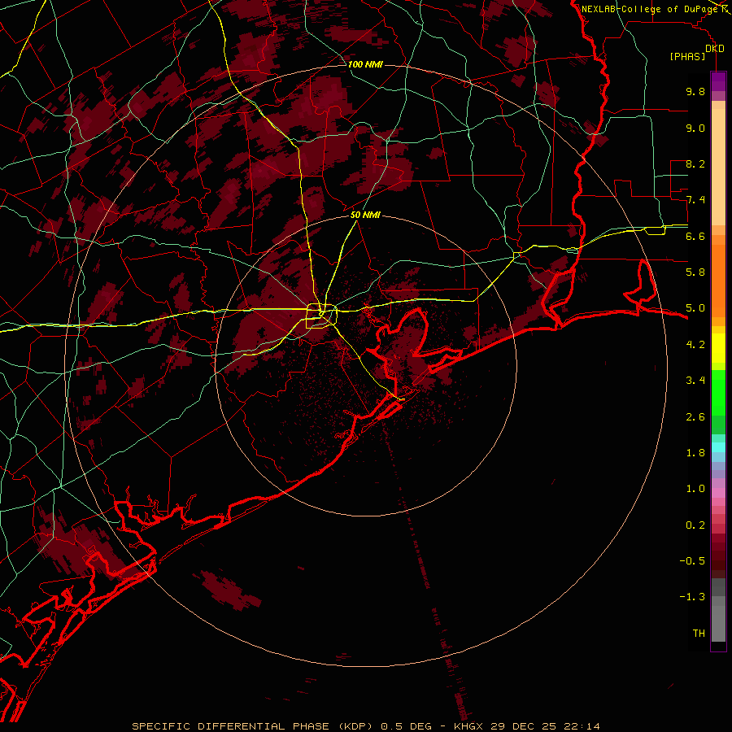Click the 1.8 scale value

click(x=695, y=452)
